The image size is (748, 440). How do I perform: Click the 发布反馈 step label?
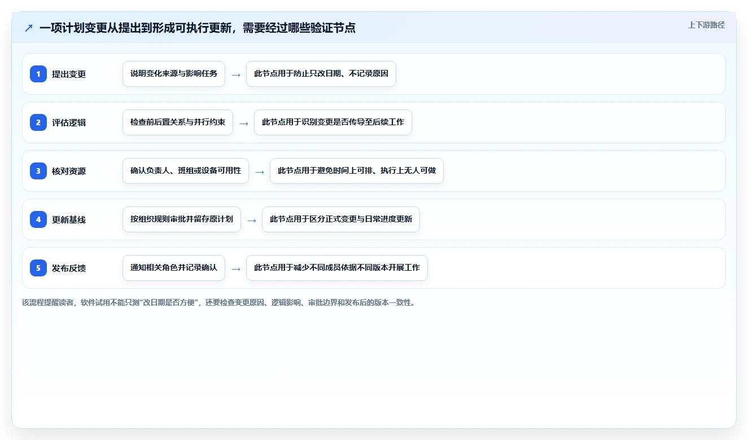click(69, 268)
